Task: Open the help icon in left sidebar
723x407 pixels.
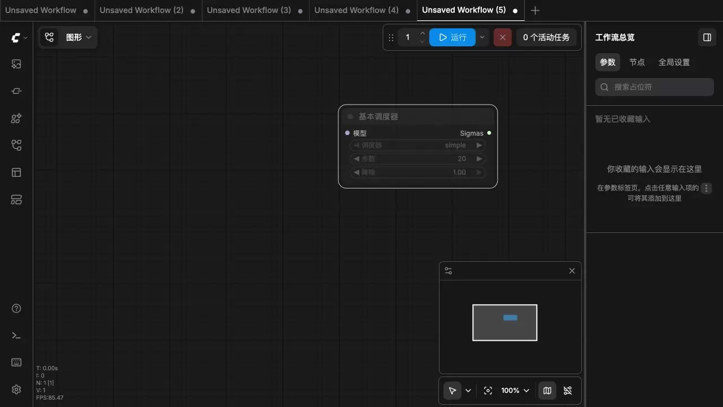Action: tap(16, 308)
